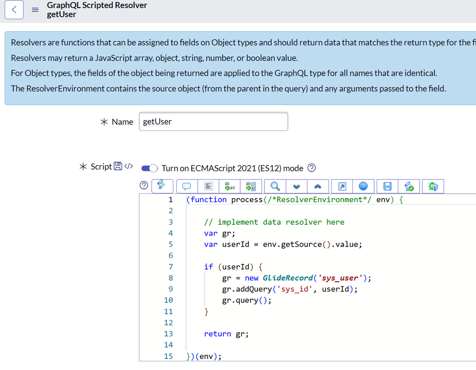Click the find next down arrow
Viewport: 476px width, 370px height.
click(297, 186)
